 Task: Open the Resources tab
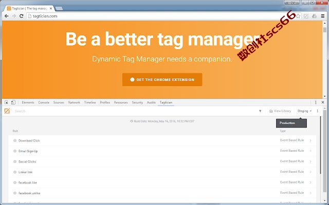(x=121, y=102)
